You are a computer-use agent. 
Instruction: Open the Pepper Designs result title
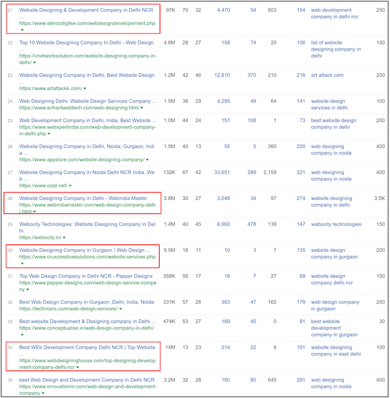tap(86, 276)
